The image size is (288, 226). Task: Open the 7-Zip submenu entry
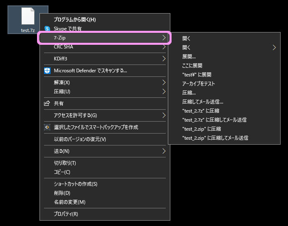pos(105,38)
